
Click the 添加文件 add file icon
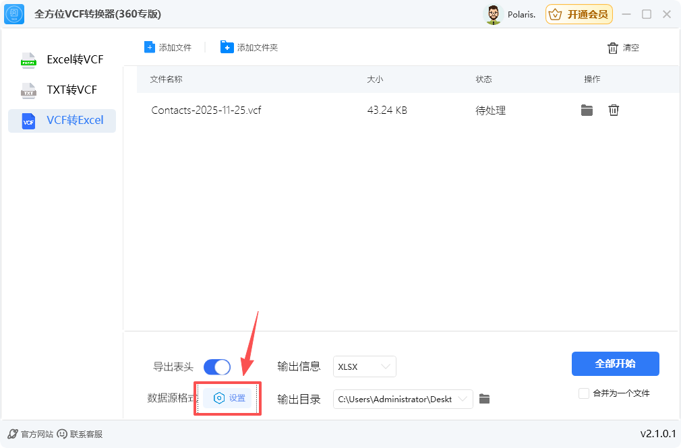(x=150, y=46)
